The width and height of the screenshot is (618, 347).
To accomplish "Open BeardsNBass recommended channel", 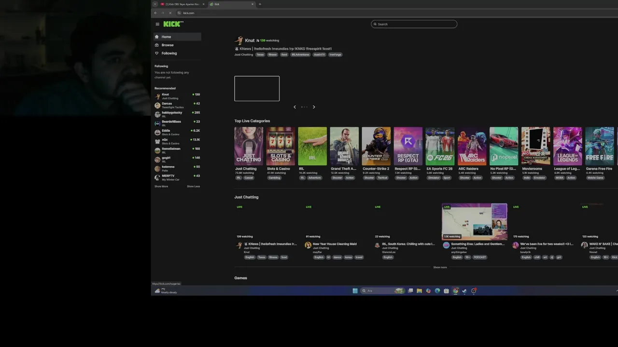I will 177,123.
